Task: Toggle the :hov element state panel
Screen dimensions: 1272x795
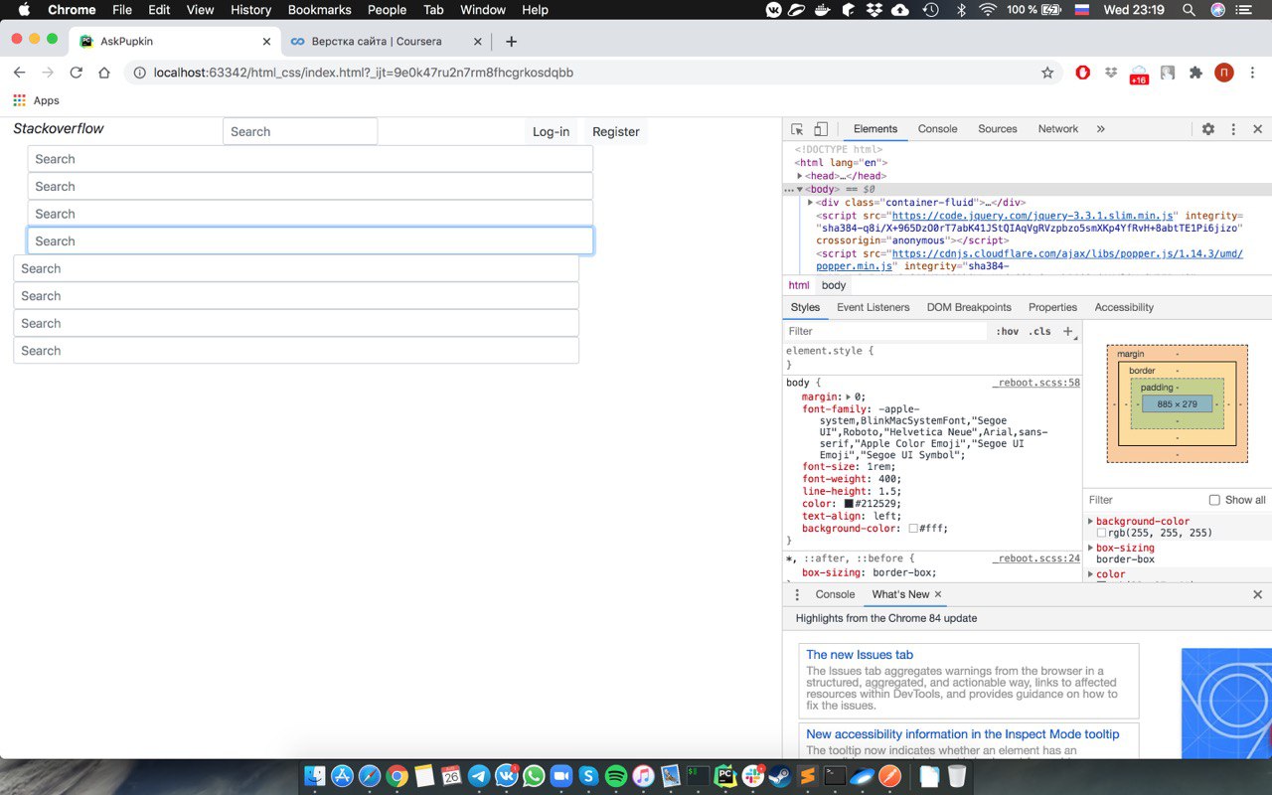Action: [x=1008, y=332]
